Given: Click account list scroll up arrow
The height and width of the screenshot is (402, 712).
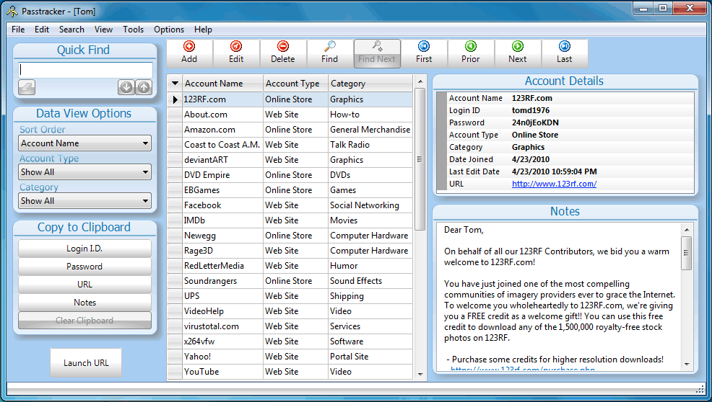Looking at the screenshot, I should point(420,81).
